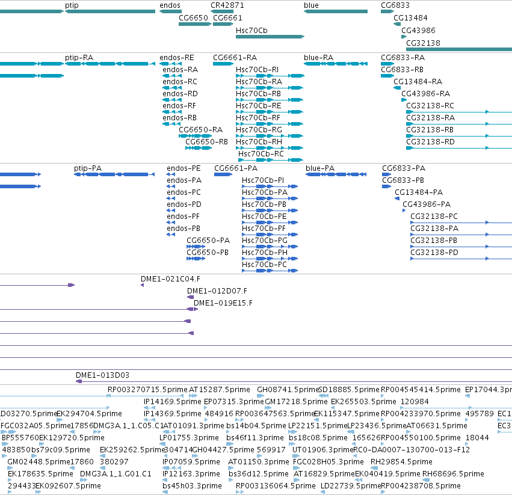The width and height of the screenshot is (512, 495).
Task: Select the CG43986-PA protein label
Action: click(427, 204)
